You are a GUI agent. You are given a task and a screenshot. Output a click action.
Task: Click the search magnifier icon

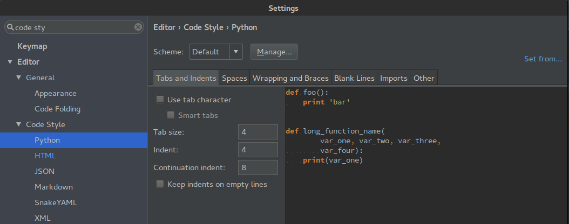pyautogui.click(x=10, y=27)
